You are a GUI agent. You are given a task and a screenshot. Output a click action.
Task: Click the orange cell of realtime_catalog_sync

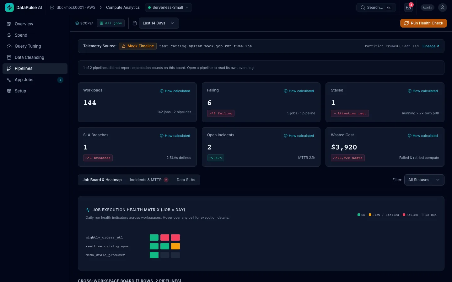pos(175,246)
